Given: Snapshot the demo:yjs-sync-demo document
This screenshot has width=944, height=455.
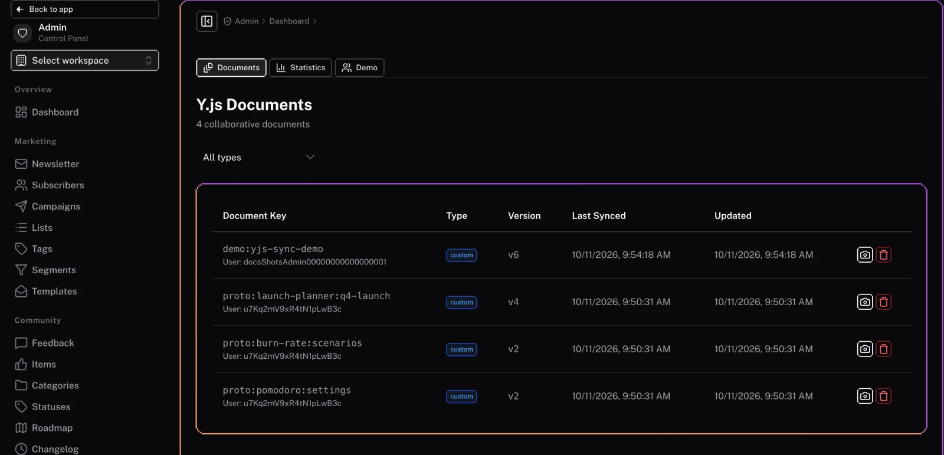Looking at the screenshot, I should [864, 255].
